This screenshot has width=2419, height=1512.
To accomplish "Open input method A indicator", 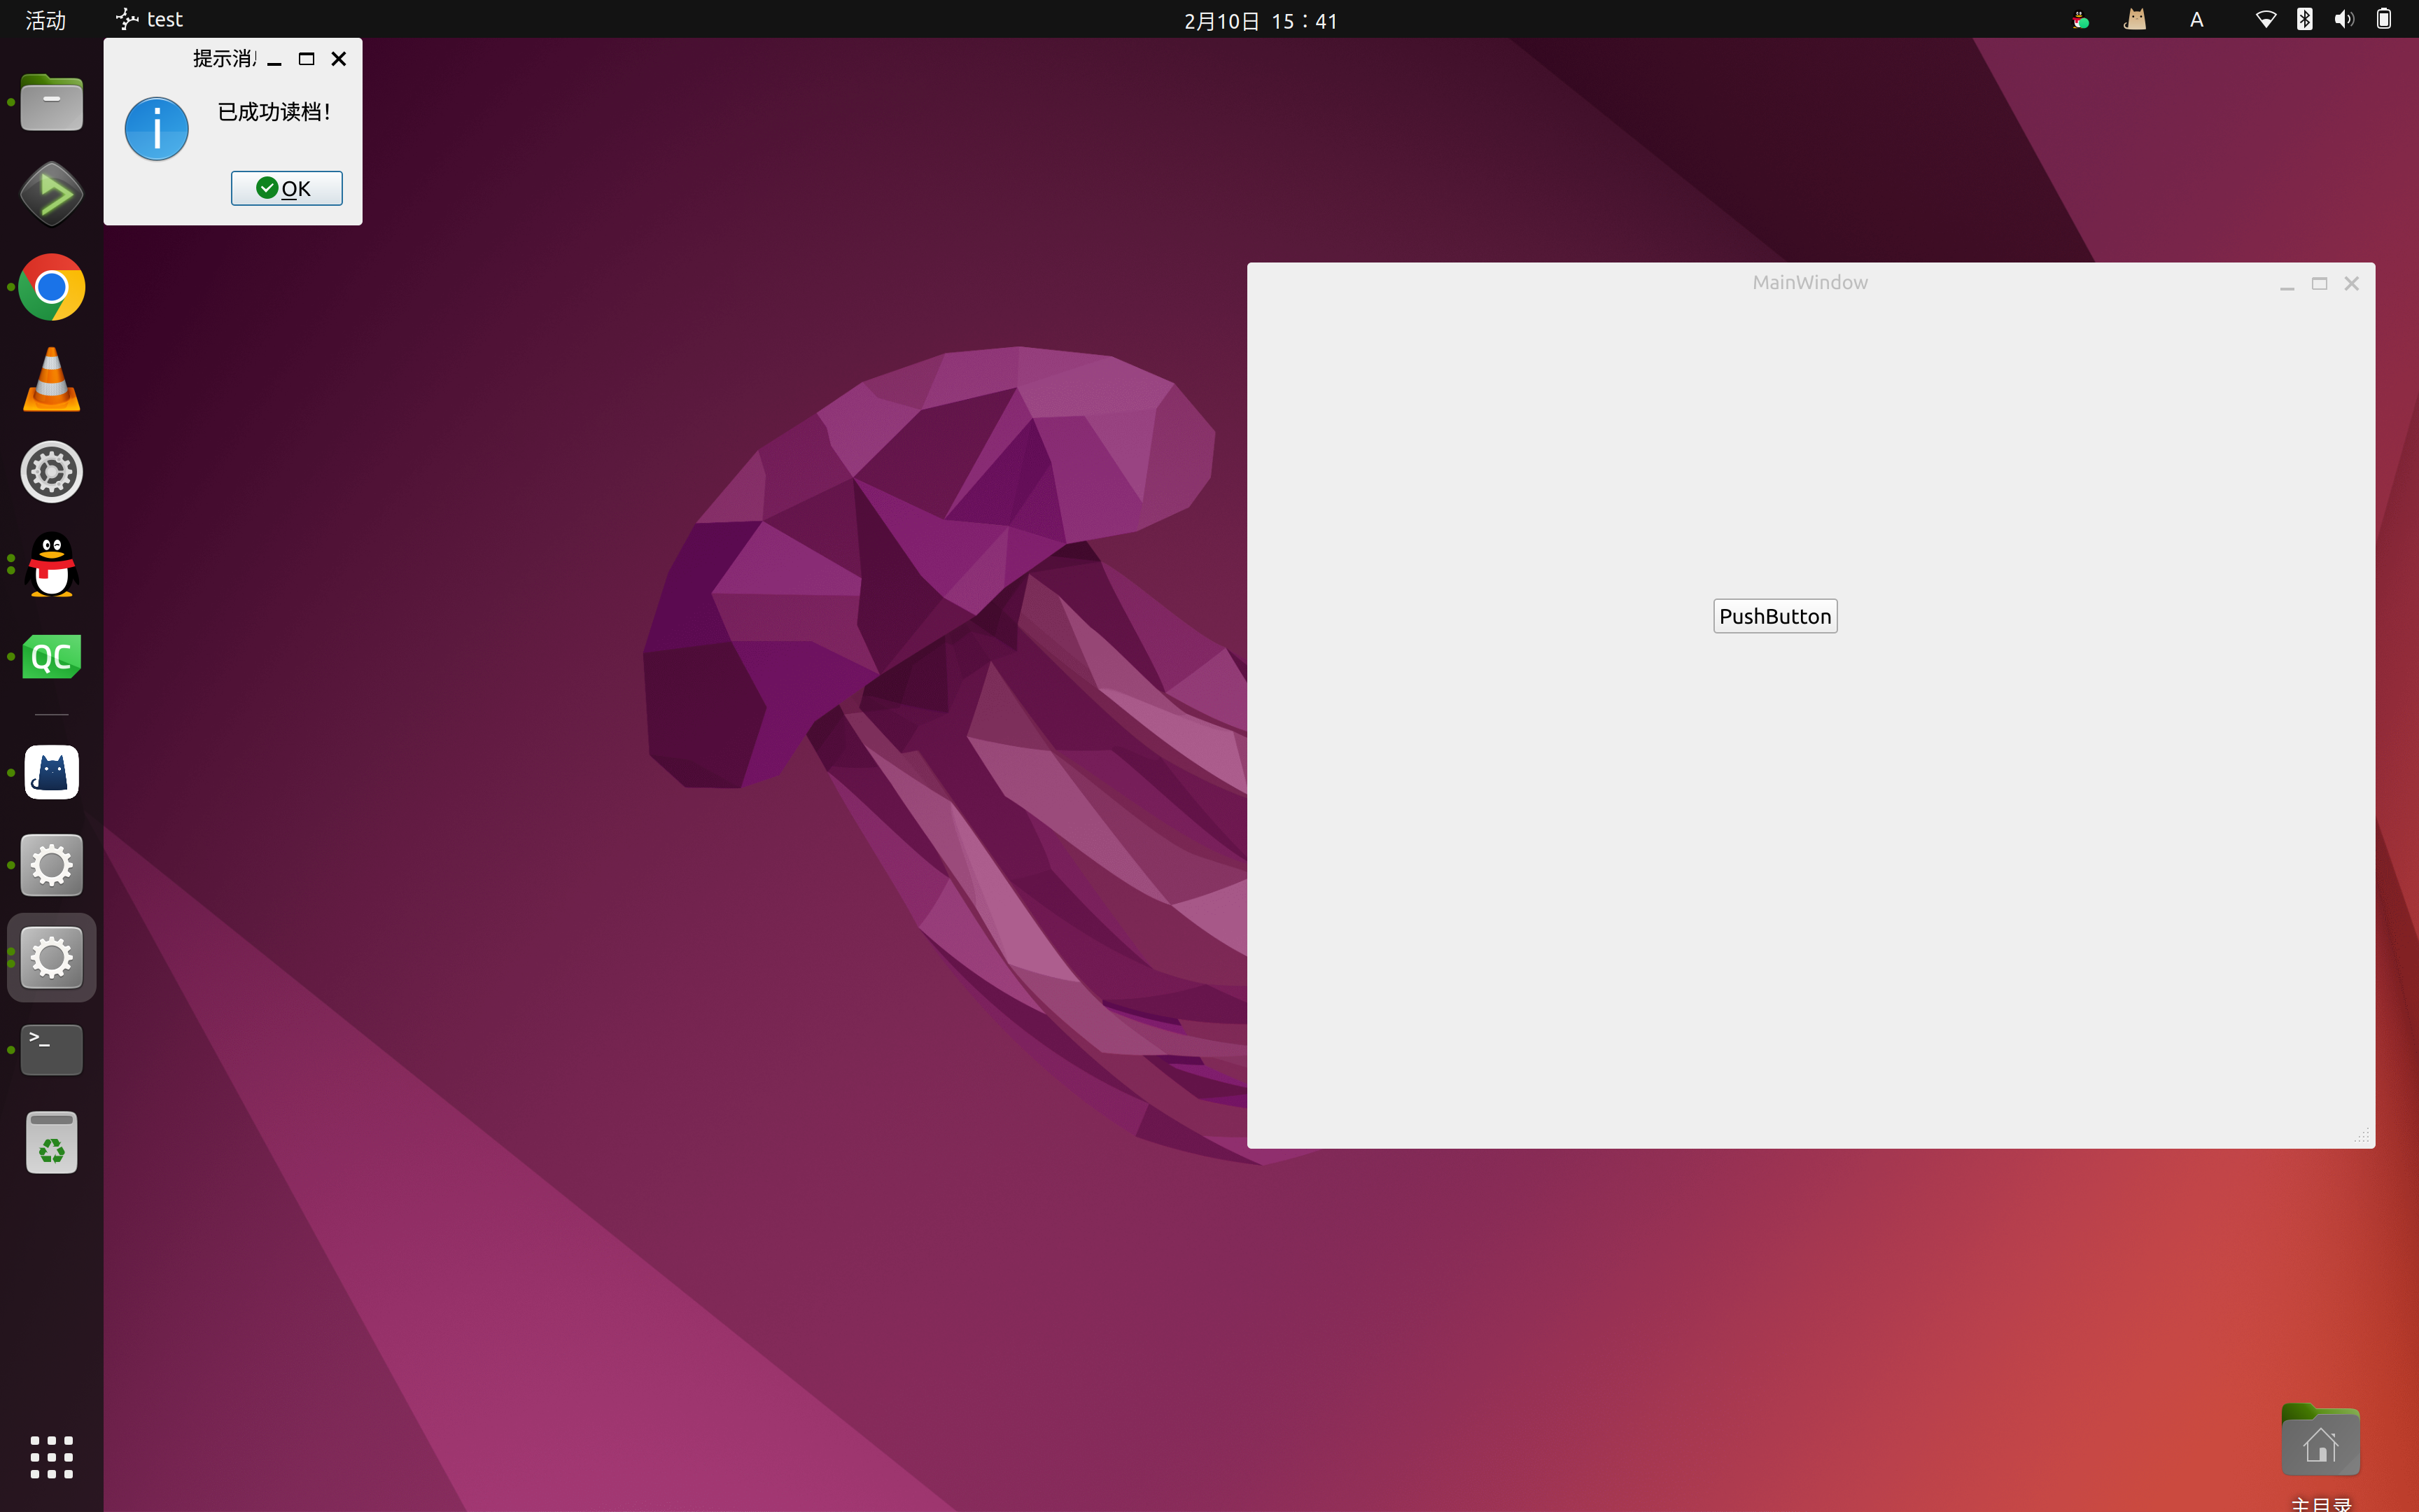I will pyautogui.click(x=2196, y=20).
